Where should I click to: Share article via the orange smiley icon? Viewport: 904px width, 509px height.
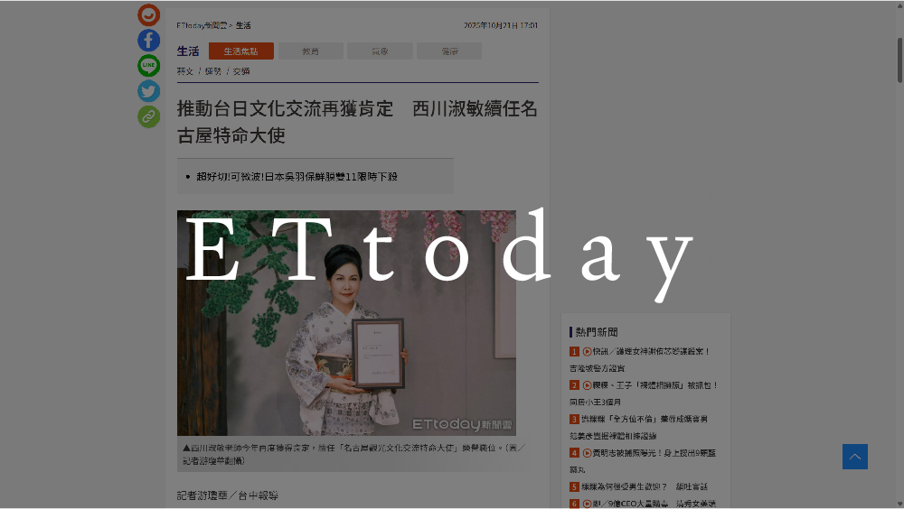pyautogui.click(x=149, y=15)
